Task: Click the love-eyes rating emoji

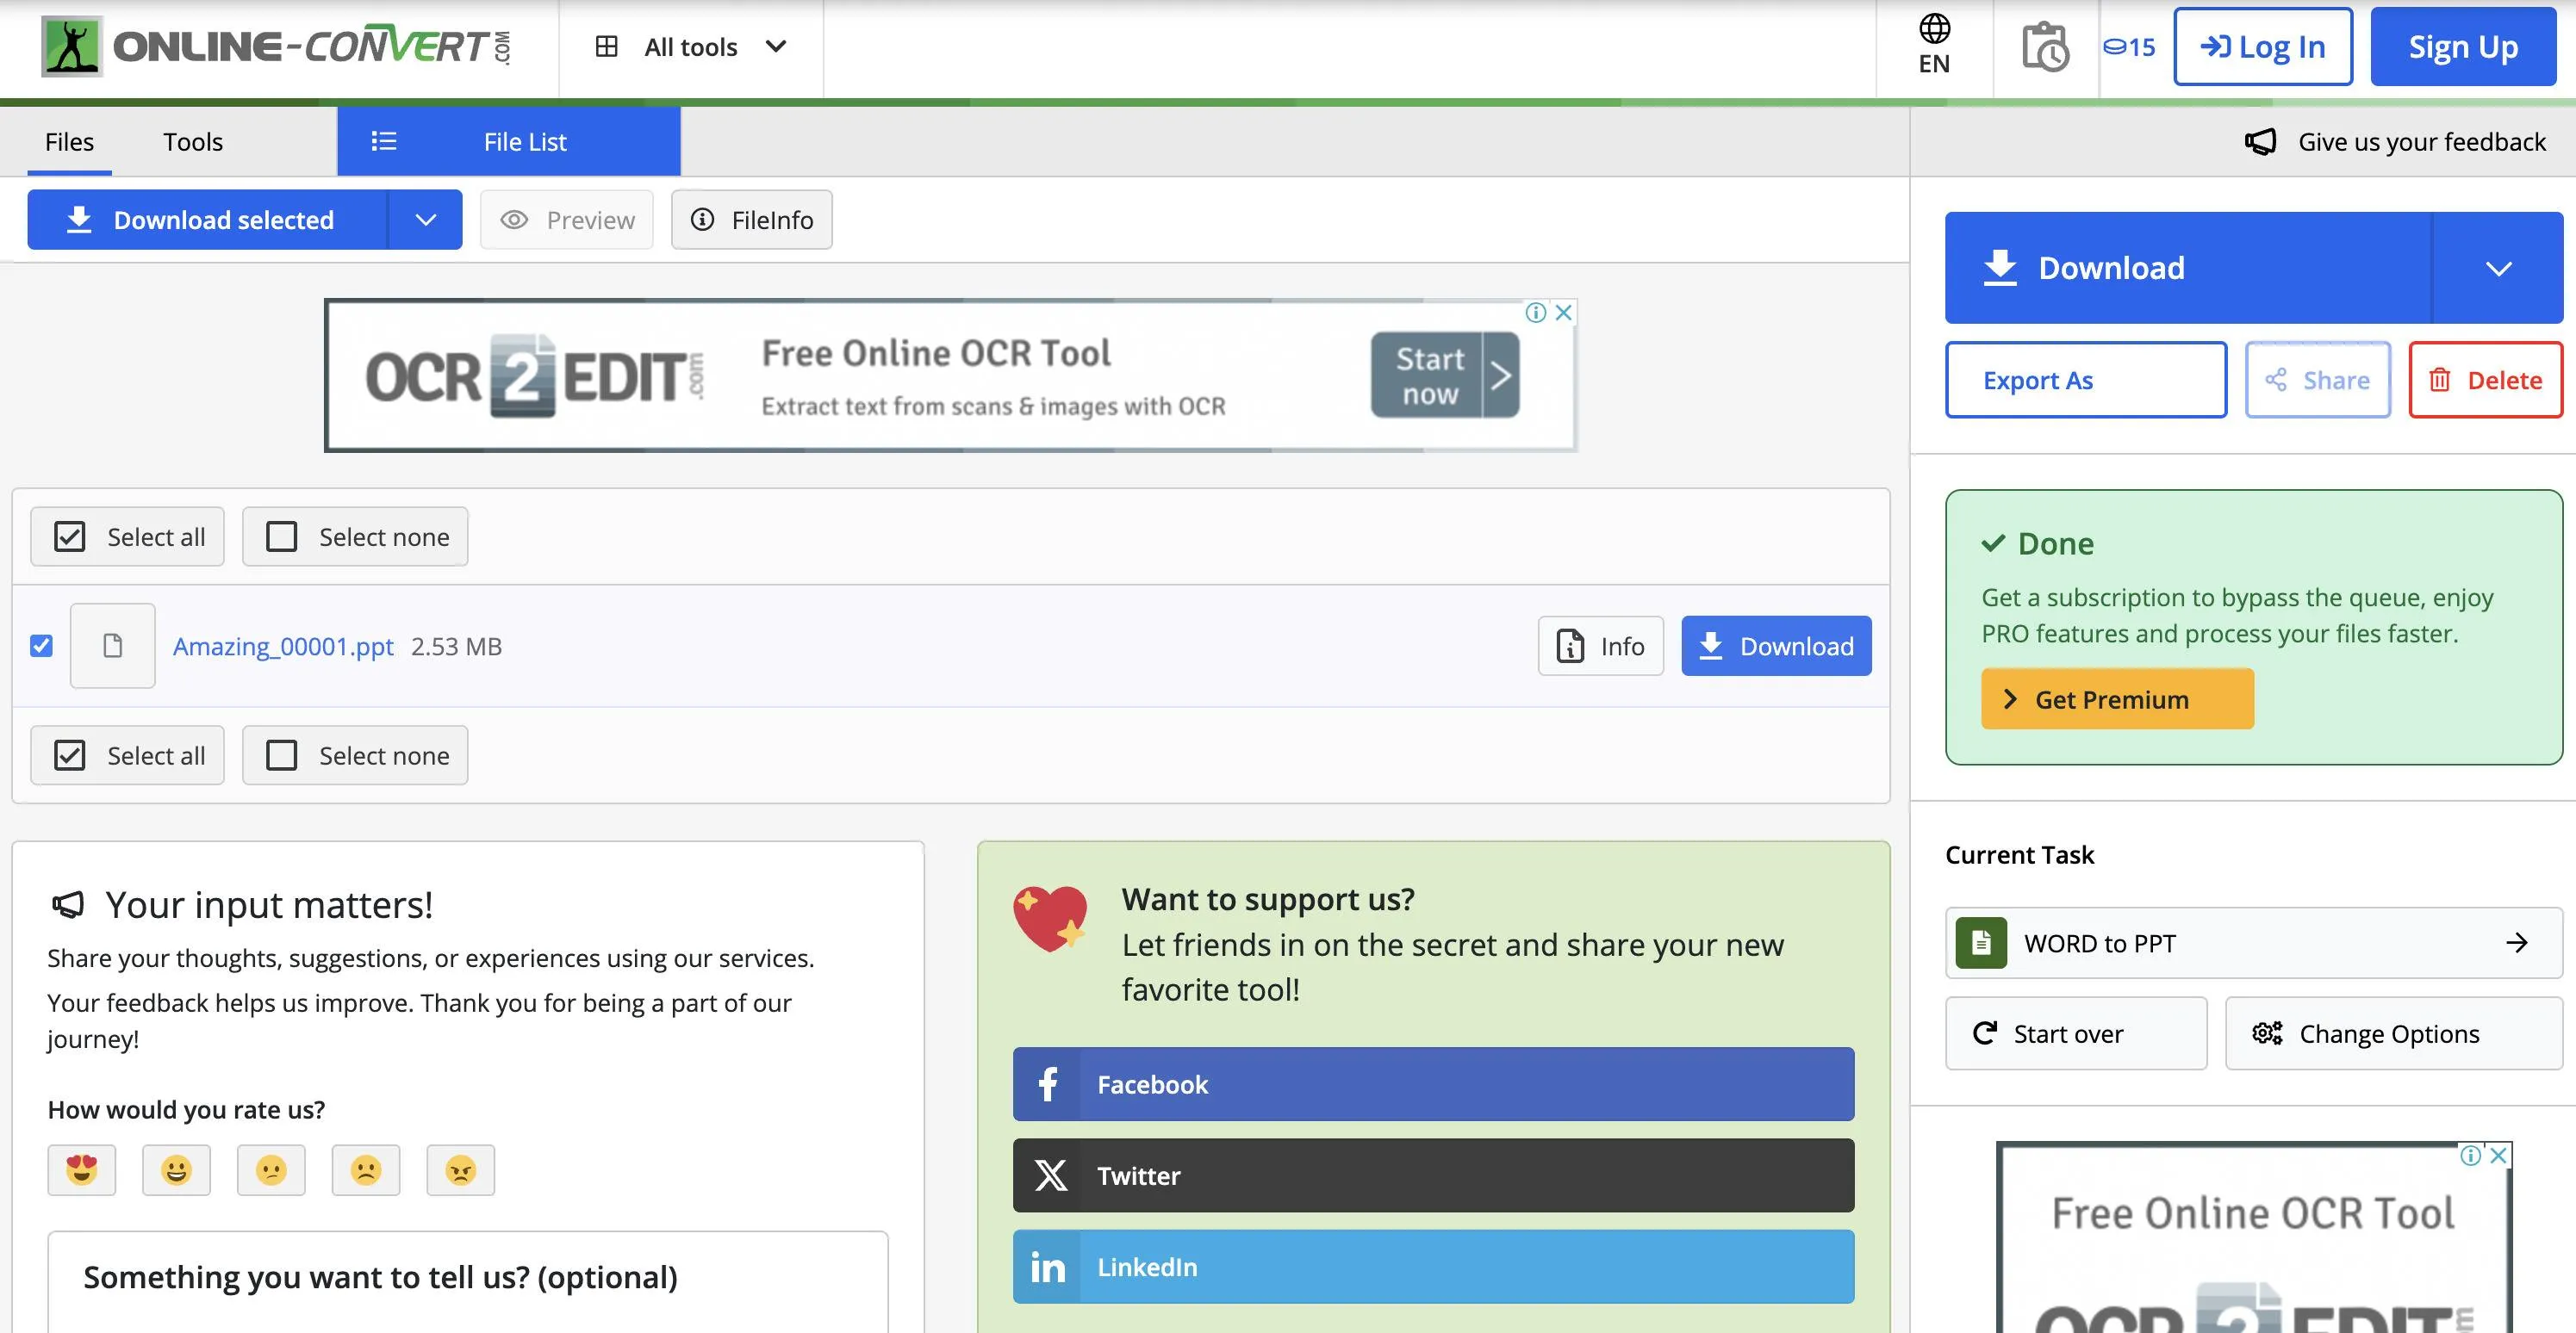Action: point(81,1170)
